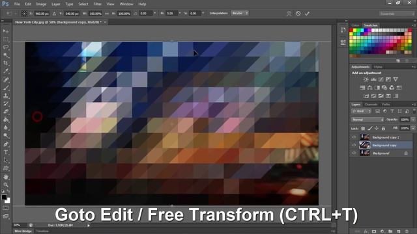
Task: Toggle lock transparent pixels
Action: point(363,129)
